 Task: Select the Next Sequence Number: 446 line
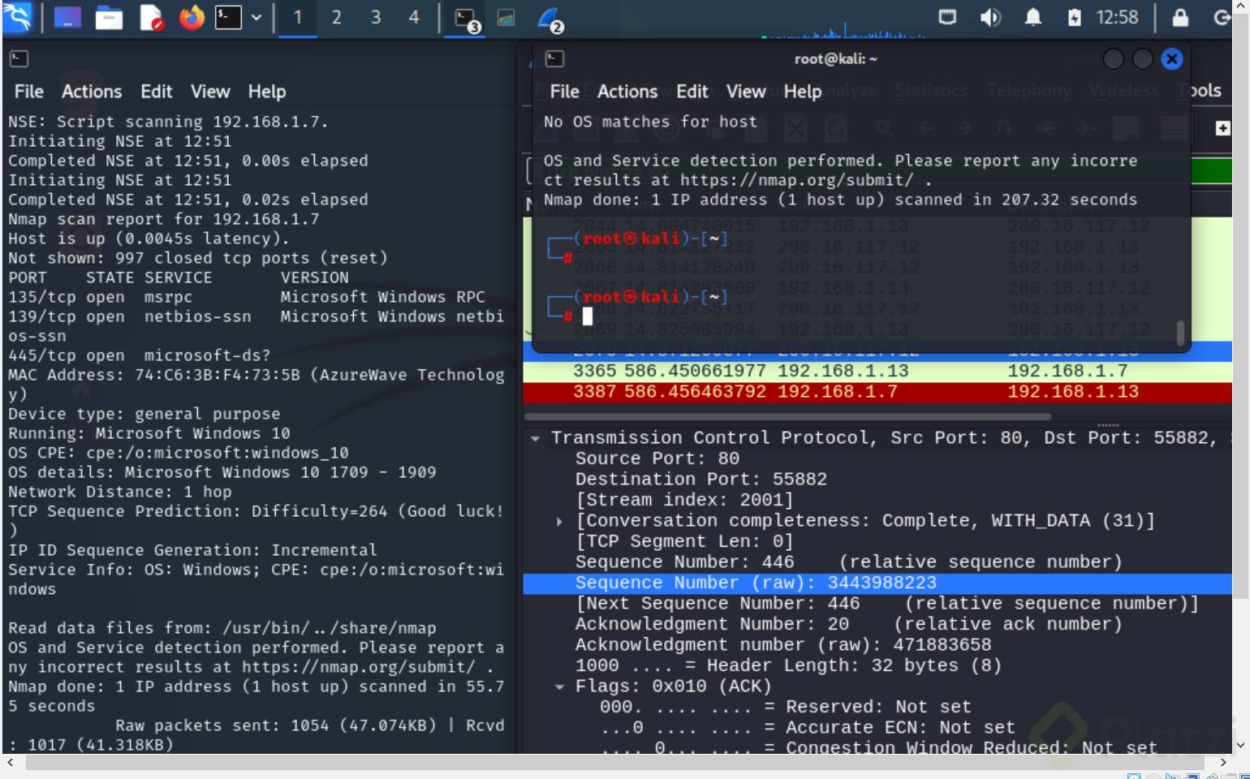point(887,604)
